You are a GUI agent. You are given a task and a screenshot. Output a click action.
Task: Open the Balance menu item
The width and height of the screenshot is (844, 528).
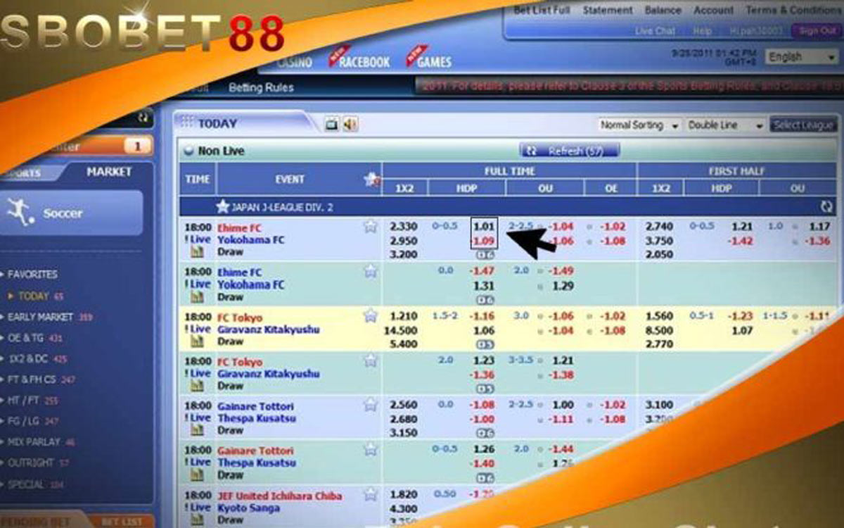(x=663, y=11)
